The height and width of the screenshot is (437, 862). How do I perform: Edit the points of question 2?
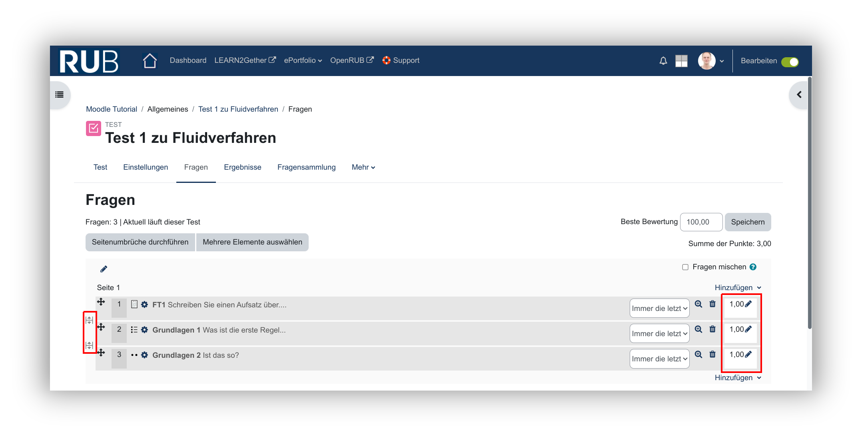click(x=748, y=329)
